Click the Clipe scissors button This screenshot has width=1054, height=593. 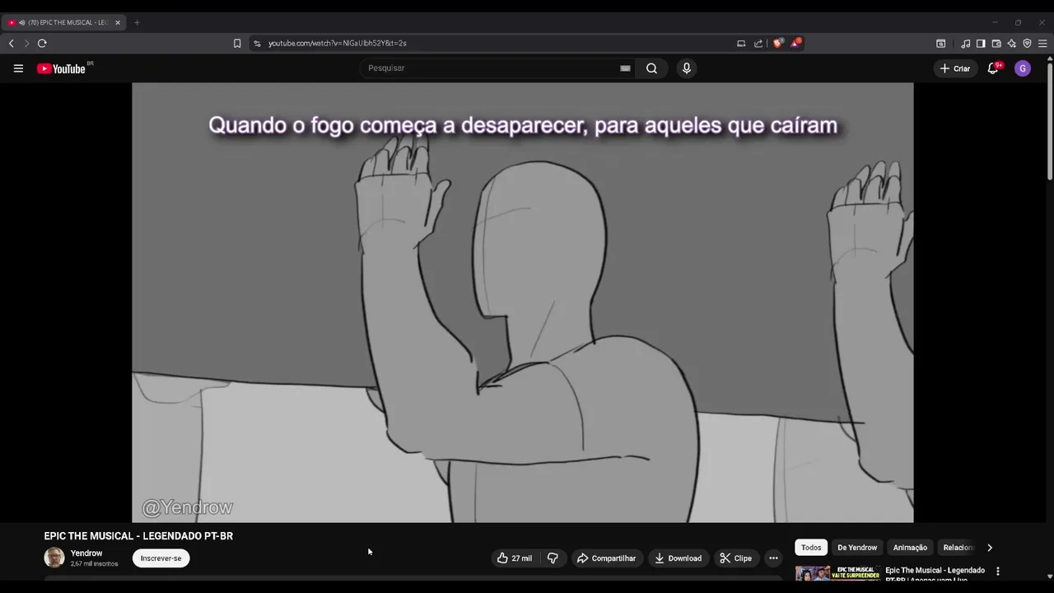[735, 558]
